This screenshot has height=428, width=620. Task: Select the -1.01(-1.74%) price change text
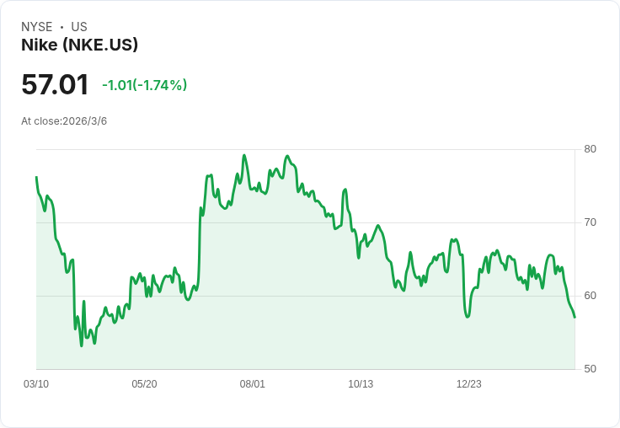[x=144, y=85]
